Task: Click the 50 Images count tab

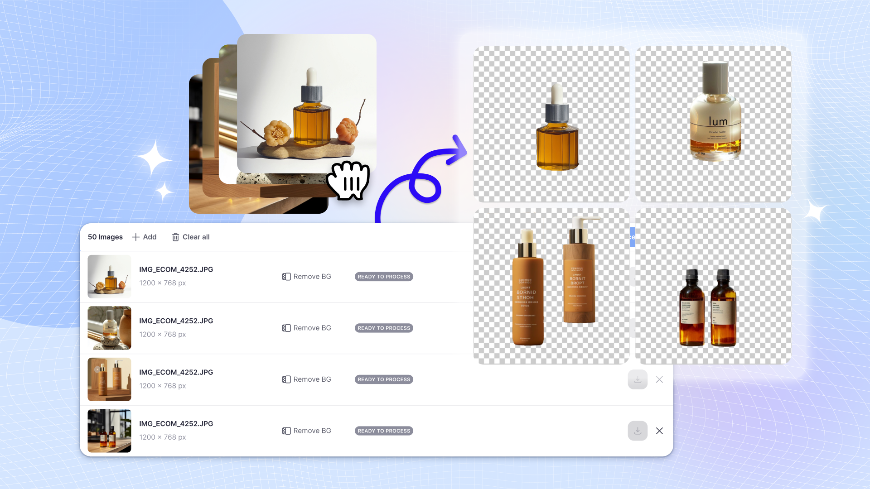Action: tap(105, 237)
